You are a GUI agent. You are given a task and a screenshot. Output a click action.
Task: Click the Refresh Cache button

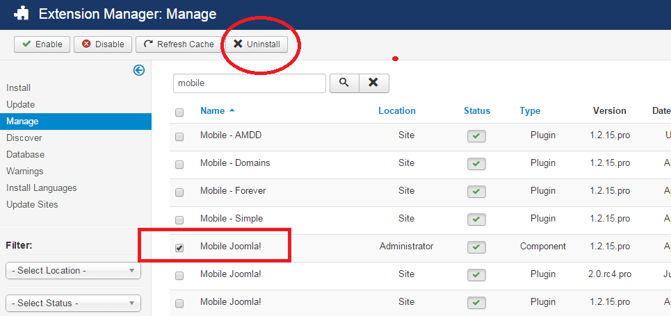pos(179,44)
